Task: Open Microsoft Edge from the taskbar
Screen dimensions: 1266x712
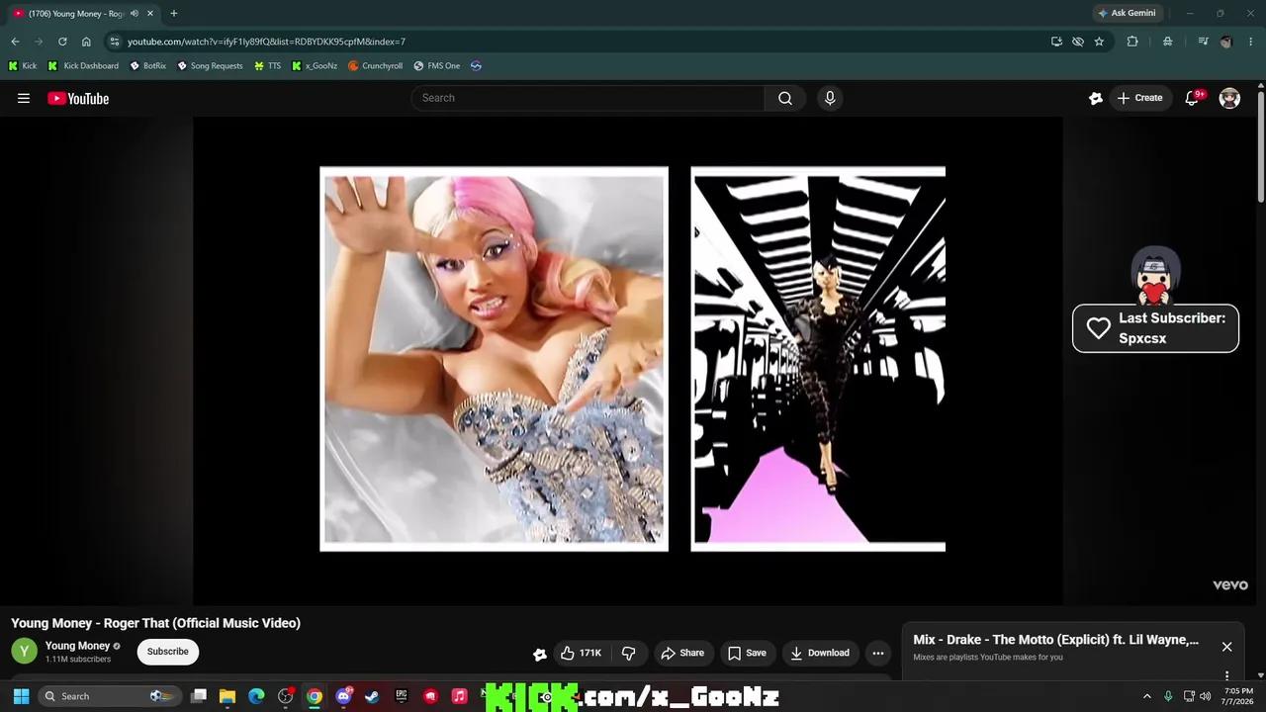Action: [256, 696]
